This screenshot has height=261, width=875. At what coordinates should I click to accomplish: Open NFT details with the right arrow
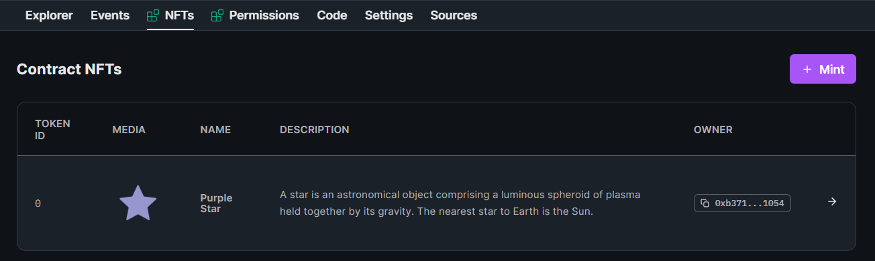pos(832,201)
